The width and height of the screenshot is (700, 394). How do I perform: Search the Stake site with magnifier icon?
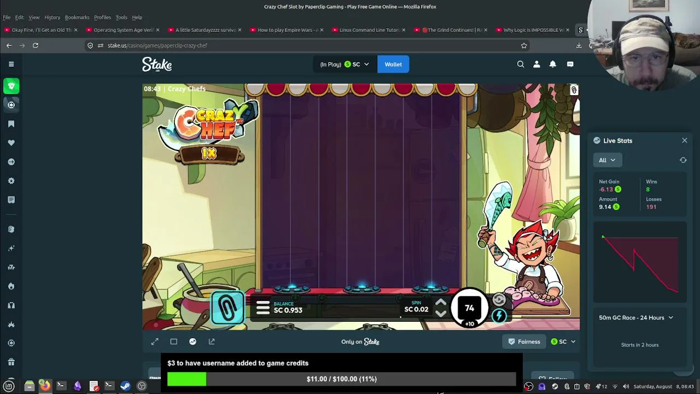(x=521, y=64)
